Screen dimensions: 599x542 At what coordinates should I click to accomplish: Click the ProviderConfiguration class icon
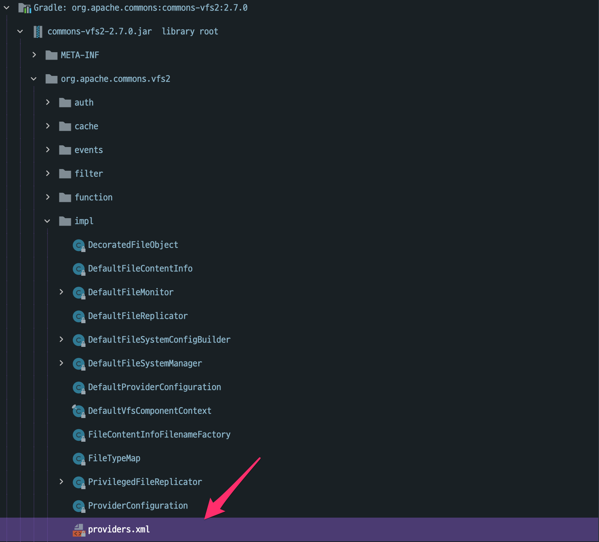(79, 506)
